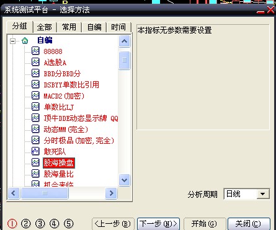The width and height of the screenshot is (276, 230).
Task: Click the 下一步(N) button
Action: click(x=158, y=224)
